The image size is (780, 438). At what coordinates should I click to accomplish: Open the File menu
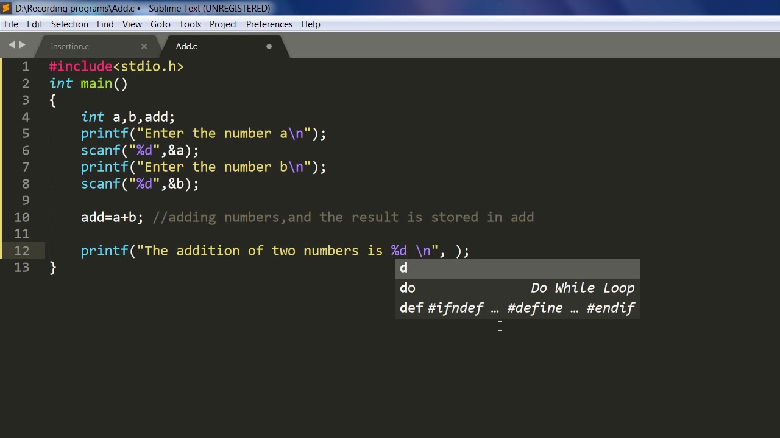(11, 24)
